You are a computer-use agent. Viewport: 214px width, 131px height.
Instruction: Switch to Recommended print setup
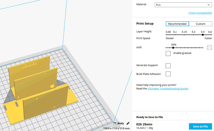(177, 24)
